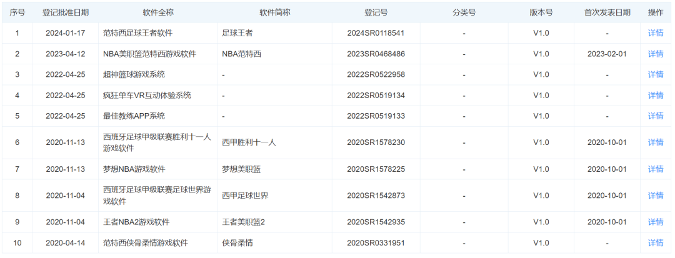The width and height of the screenshot is (675, 258).
Task: Click the 版本号 column header
Action: tap(541, 12)
